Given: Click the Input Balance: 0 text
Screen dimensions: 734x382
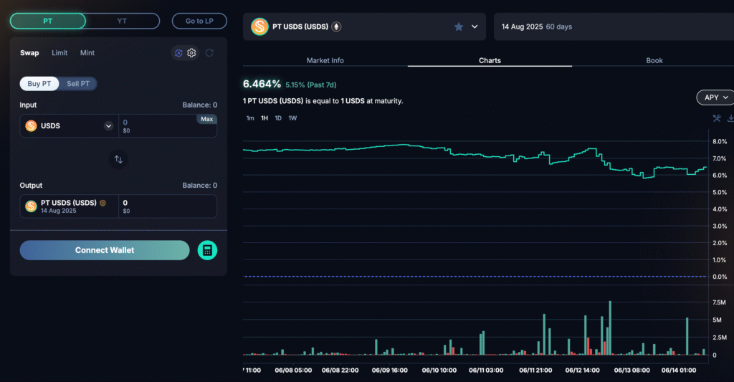Looking at the screenshot, I should pyautogui.click(x=200, y=105).
